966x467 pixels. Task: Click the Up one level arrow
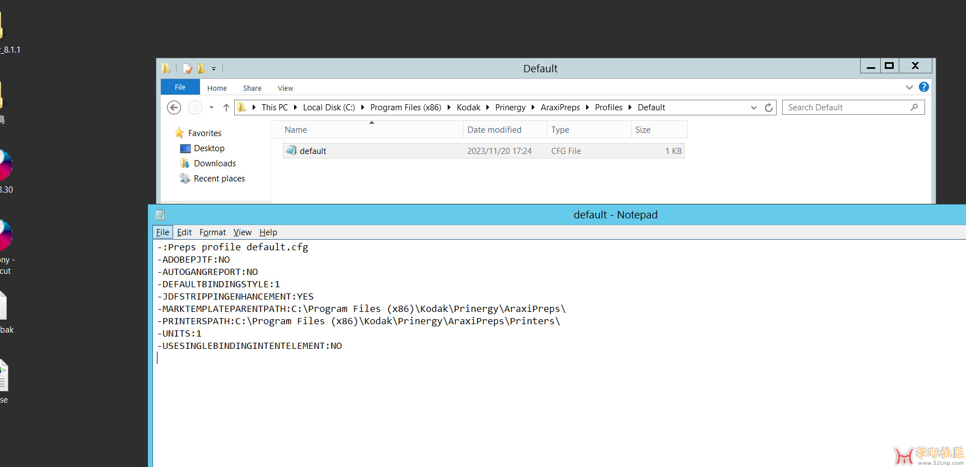(226, 108)
